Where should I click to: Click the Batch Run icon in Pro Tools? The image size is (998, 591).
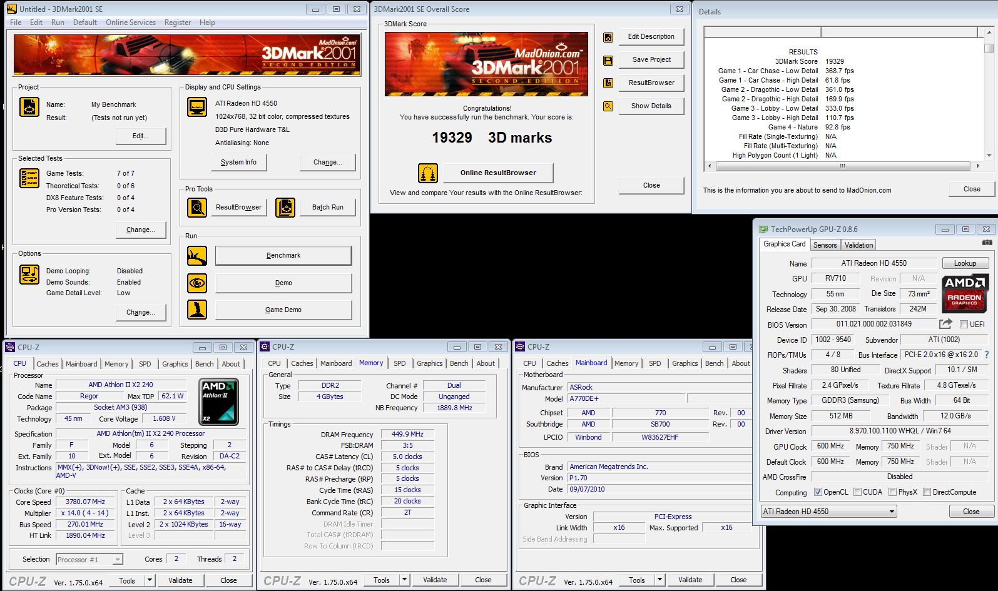pos(285,207)
